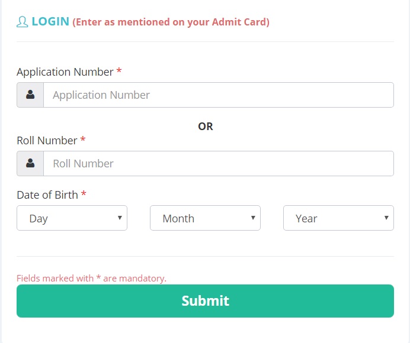Click the Date of Birth label
The height and width of the screenshot is (343, 410).
pyautogui.click(x=47, y=195)
